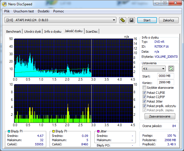Open the Plik menu
Screen dimensions: 184x151
(x=7, y=11)
